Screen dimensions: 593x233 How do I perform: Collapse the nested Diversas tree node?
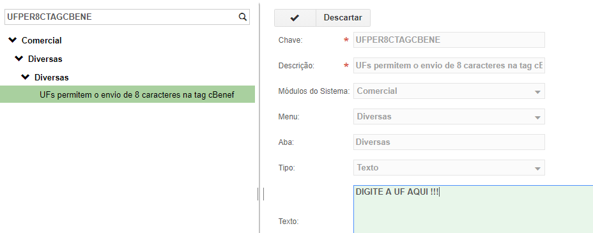click(x=26, y=77)
